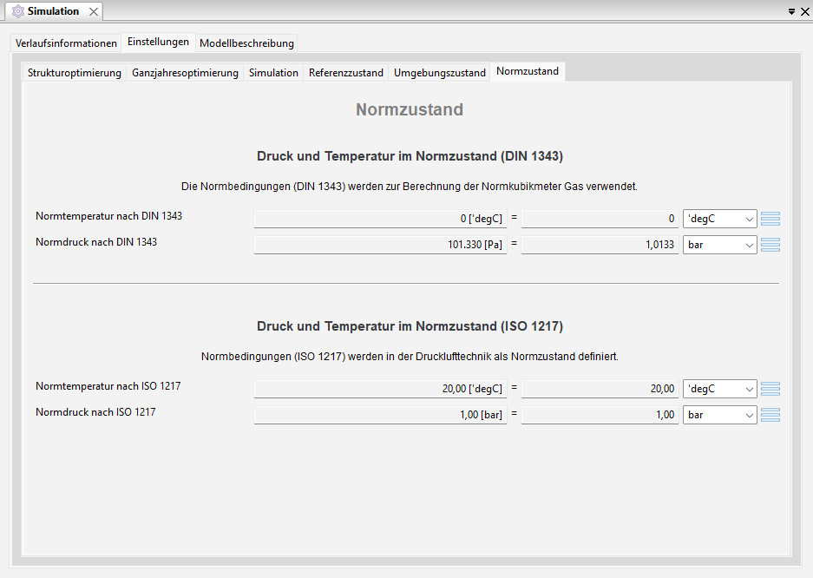Expand unit dropdown for Normtemperatur nach ISO 1217
Viewport: 813px width, 578px height.
tap(720, 389)
